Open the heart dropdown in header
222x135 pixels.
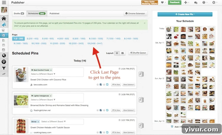point(163,2)
